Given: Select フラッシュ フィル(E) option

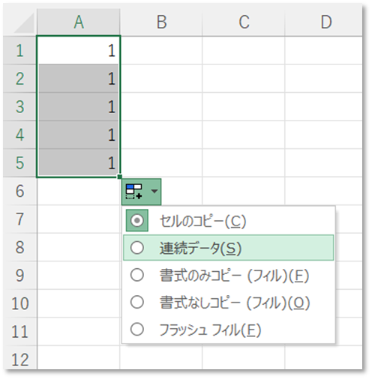Looking at the screenshot, I should coord(228,330).
